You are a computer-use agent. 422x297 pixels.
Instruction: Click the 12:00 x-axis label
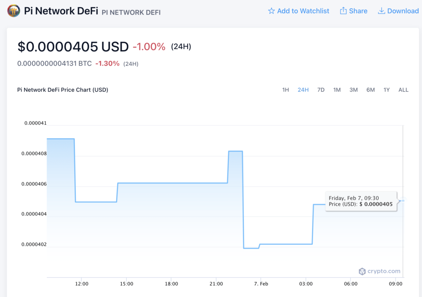82,284
